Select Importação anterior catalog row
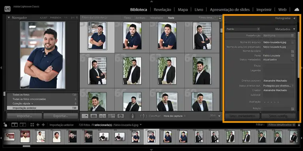 pyautogui.click(x=42, y=108)
